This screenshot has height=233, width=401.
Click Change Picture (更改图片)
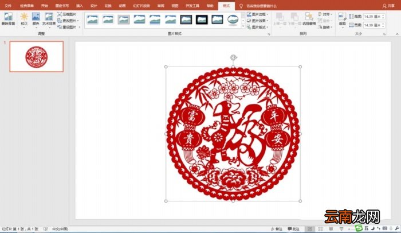pyautogui.click(x=67, y=21)
